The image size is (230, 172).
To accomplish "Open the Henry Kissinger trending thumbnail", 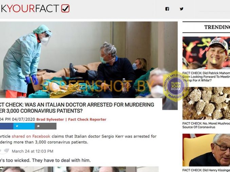I will pyautogui.click(x=206, y=150).
